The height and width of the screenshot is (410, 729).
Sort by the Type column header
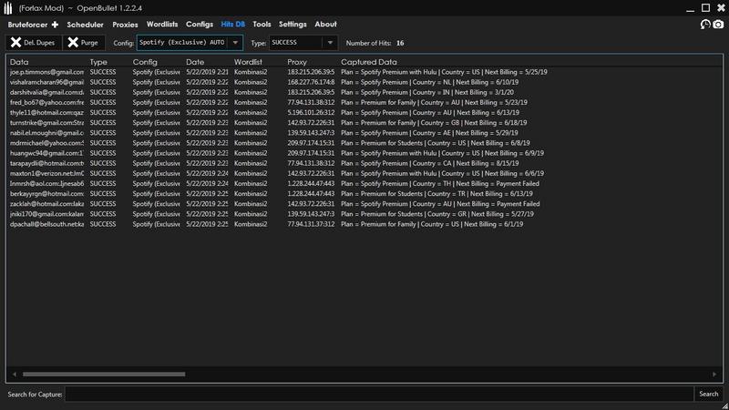coord(98,62)
